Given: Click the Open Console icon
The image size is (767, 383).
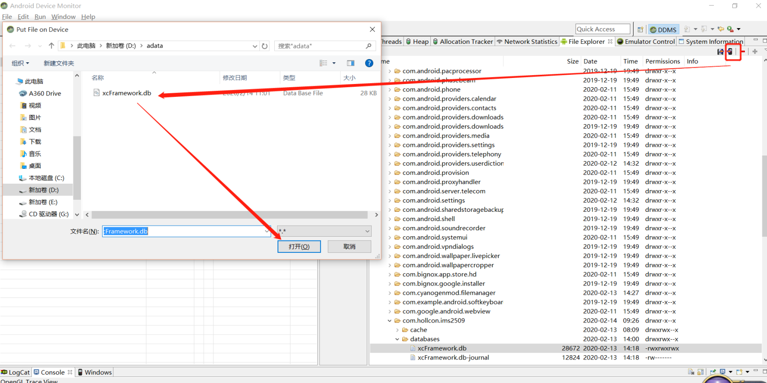Looking at the screenshot, I should click(x=740, y=372).
